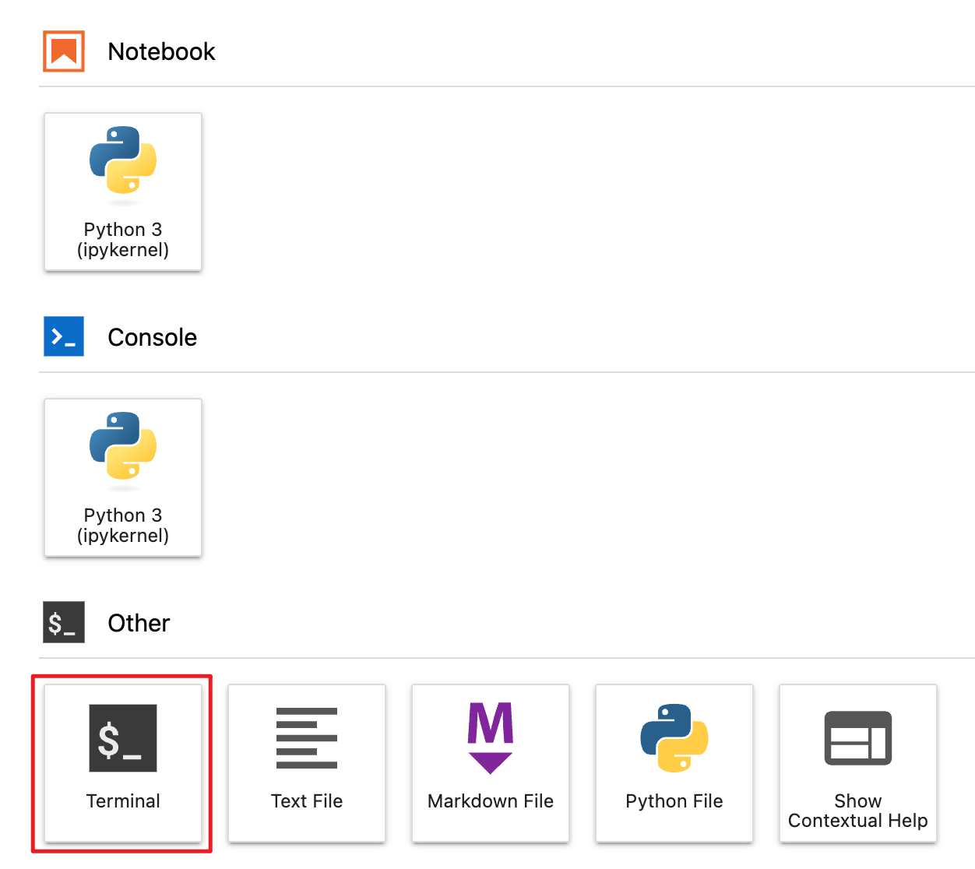This screenshot has width=975, height=869.
Task: Select the Other section heading text
Action: (139, 623)
